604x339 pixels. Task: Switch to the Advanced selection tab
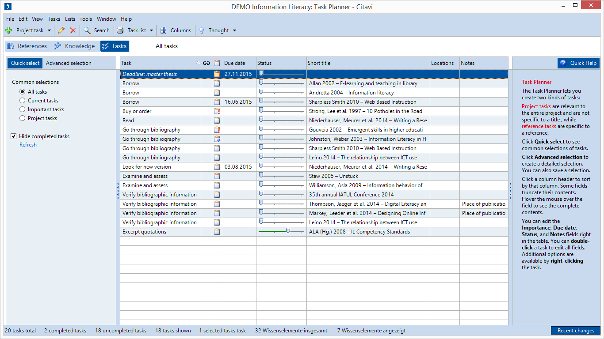point(69,63)
